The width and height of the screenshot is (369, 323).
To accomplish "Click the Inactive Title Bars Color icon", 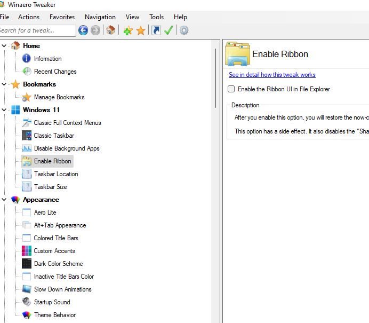I will click(x=27, y=277).
